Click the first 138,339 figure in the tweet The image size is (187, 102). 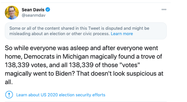pyautogui.click(x=17, y=65)
